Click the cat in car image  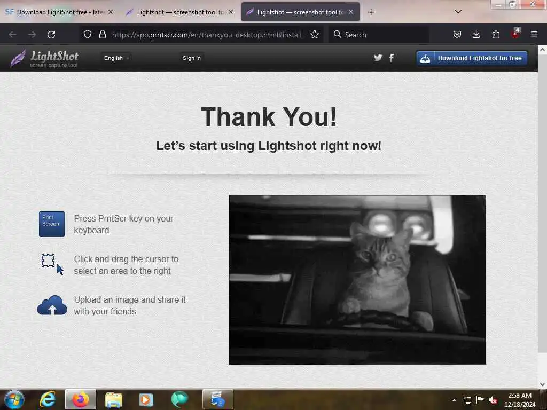357,280
